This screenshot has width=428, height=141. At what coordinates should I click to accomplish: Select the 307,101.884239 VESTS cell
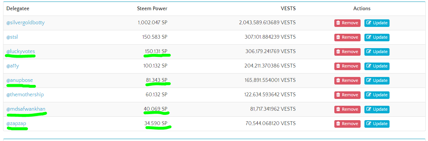[270, 37]
